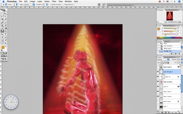Select the Clone Stamp tool

click(2, 26)
